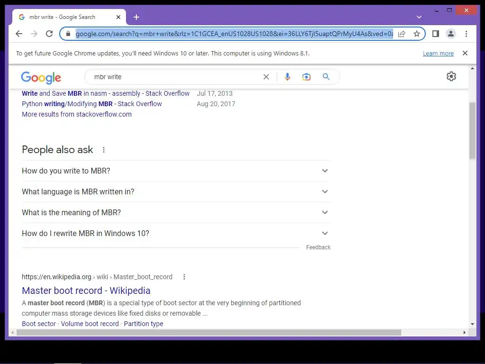Click the vertical scrollbar thumb
Image resolution: width=485 pixels, height=364 pixels.
472,131
